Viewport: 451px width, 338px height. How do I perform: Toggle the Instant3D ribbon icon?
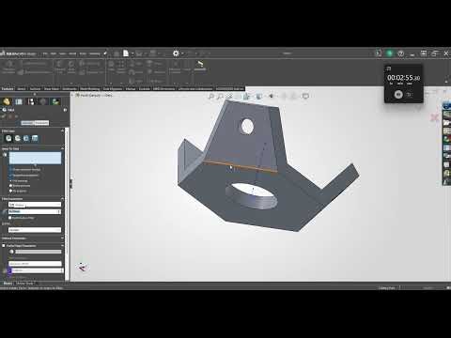[x=200, y=66]
